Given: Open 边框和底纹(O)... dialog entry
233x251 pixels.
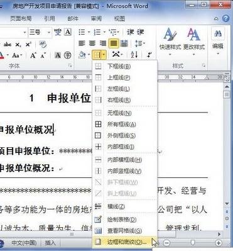Looking at the screenshot, I should coord(124,242).
